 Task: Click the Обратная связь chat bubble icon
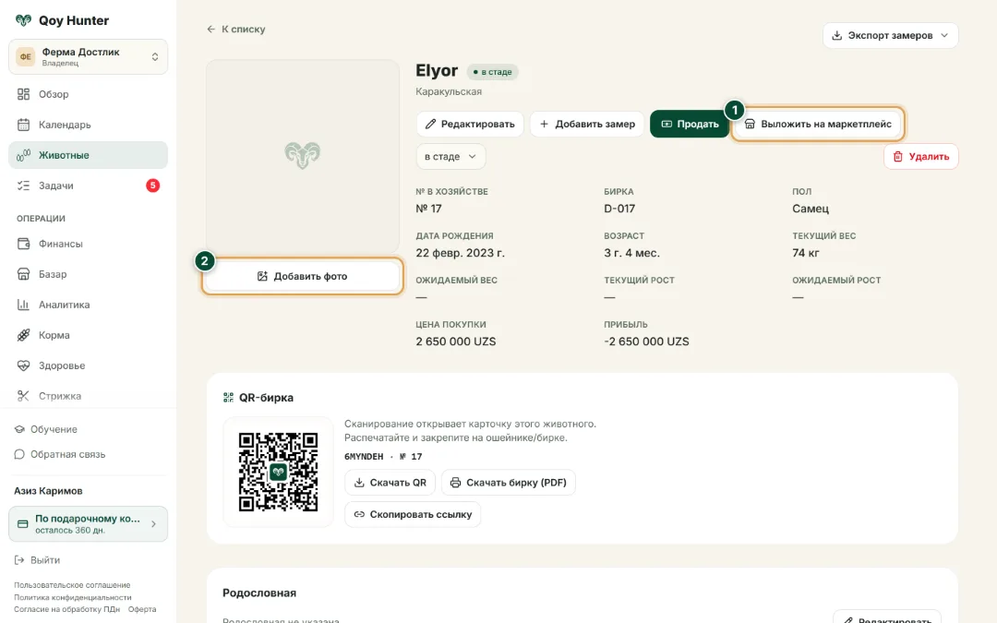19,454
